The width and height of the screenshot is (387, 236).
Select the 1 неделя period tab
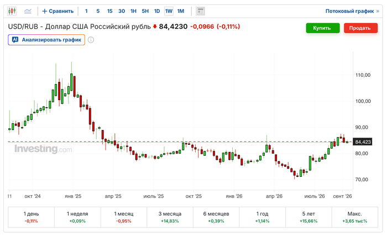tap(77, 217)
